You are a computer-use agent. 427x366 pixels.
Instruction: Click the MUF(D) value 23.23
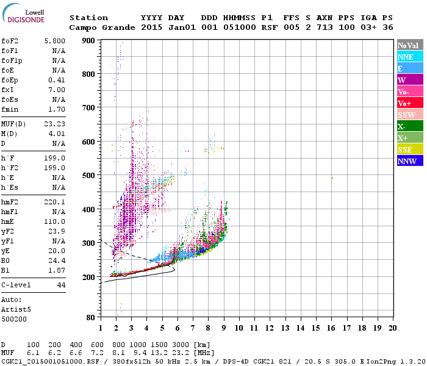(x=55, y=124)
